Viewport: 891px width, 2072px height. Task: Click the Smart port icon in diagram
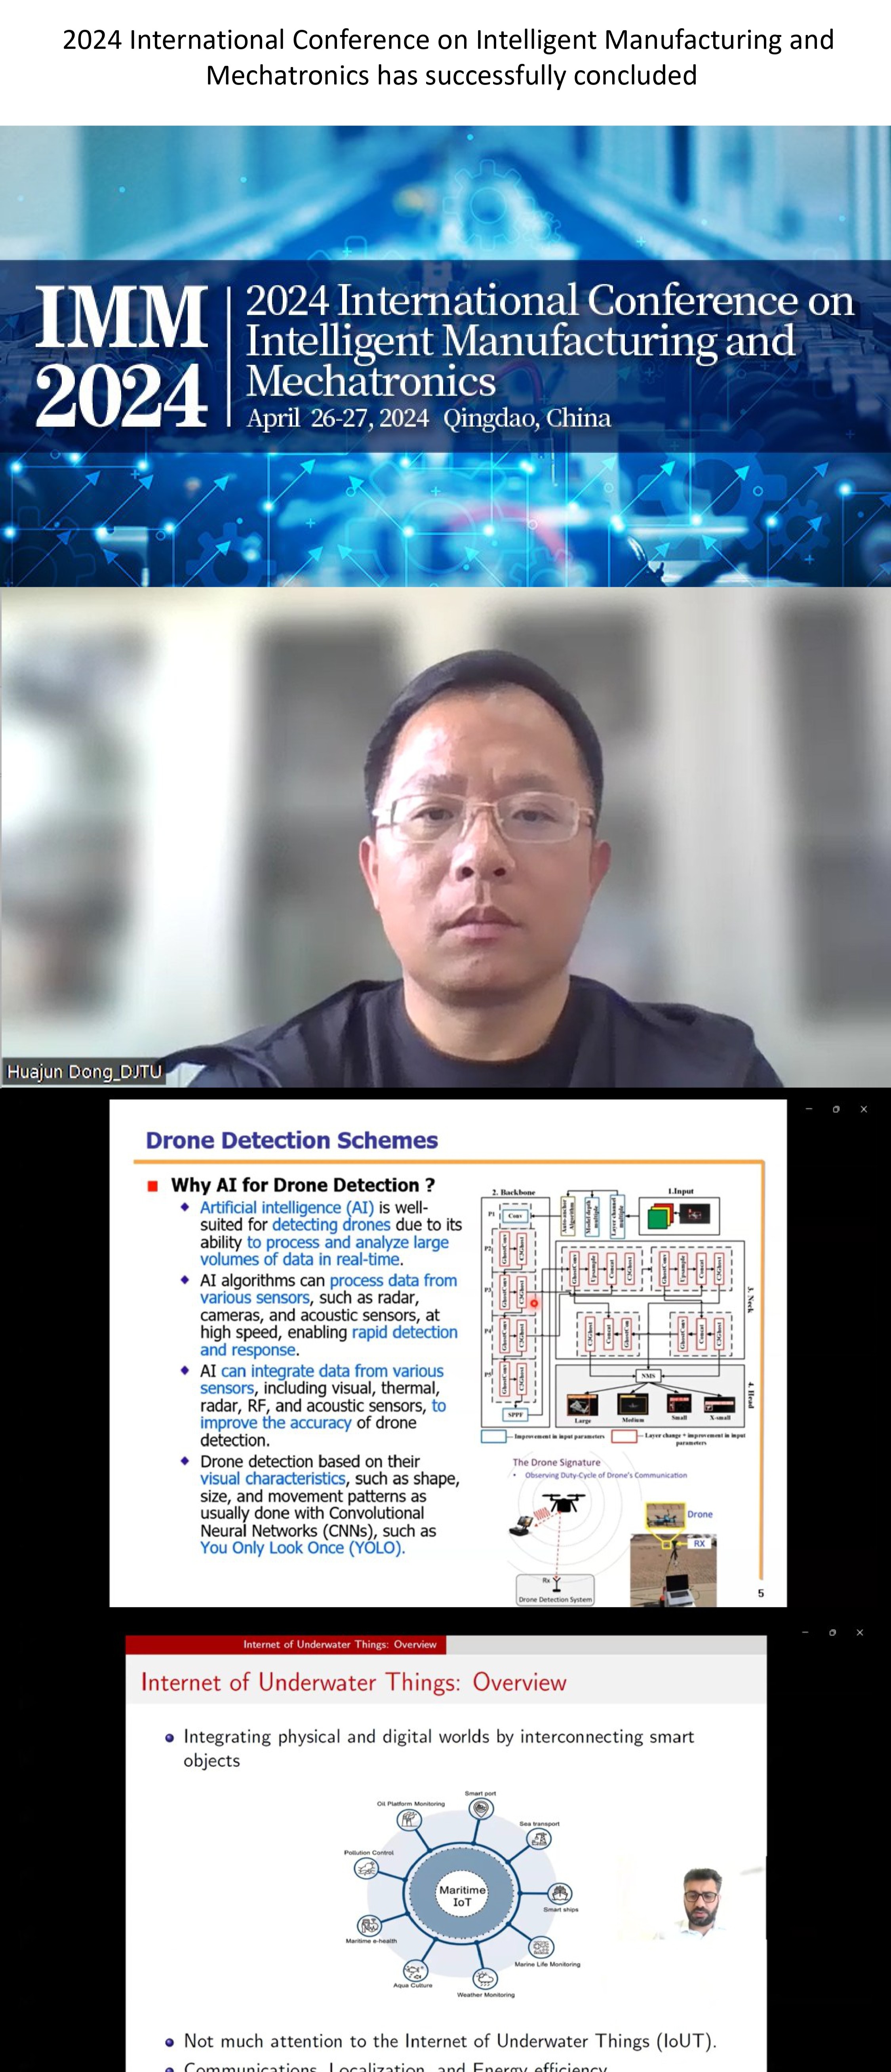(480, 1809)
